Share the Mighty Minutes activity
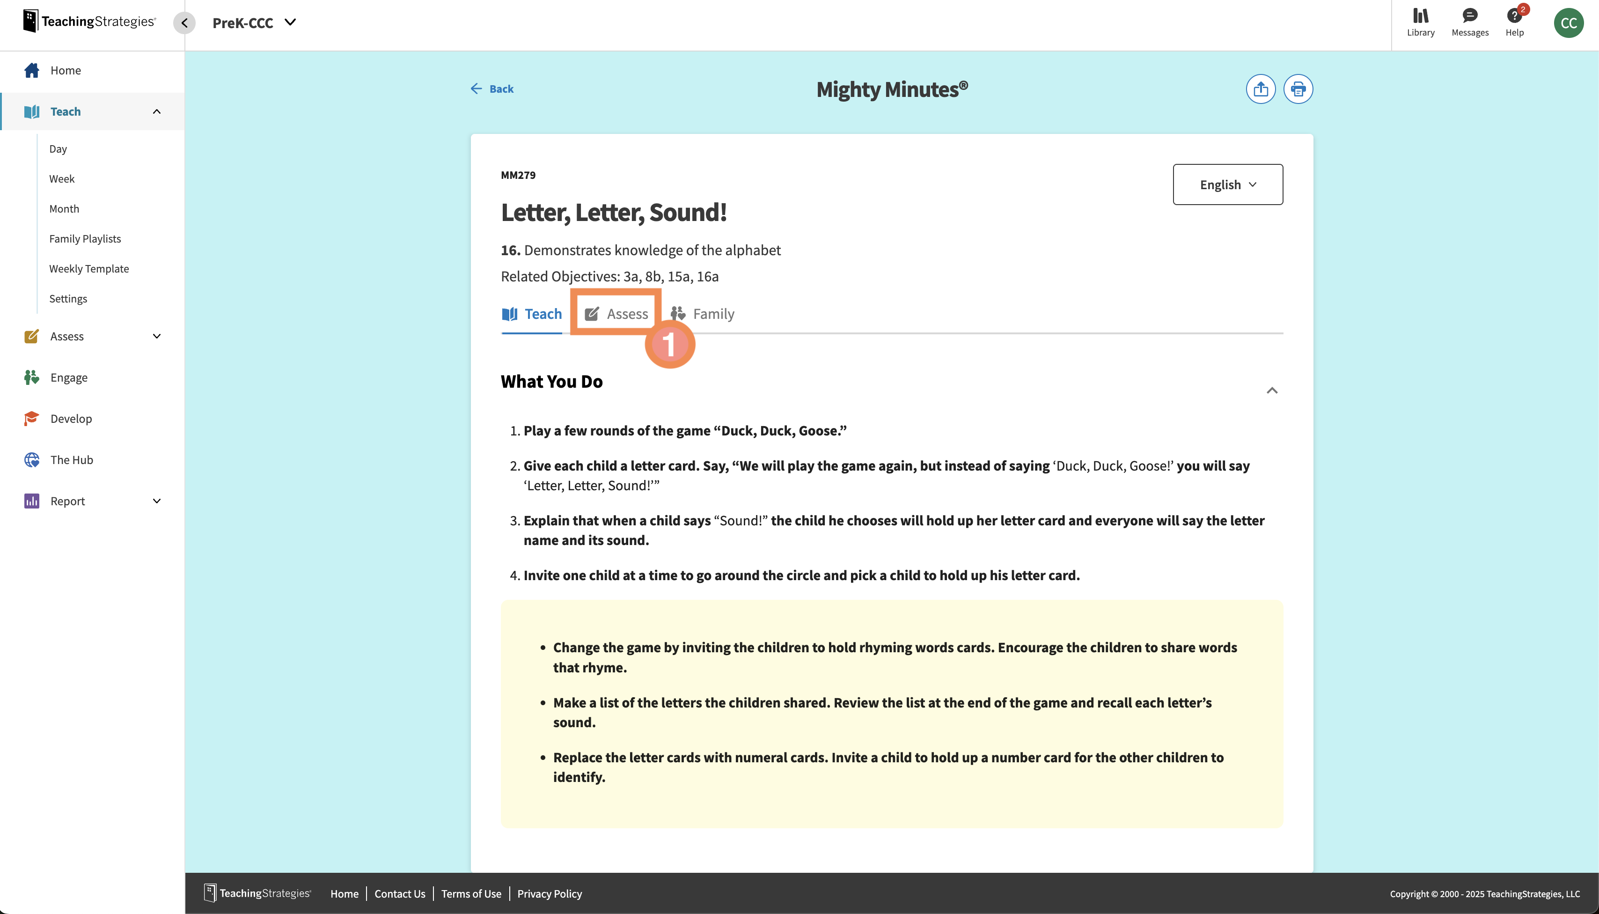 [1260, 88]
